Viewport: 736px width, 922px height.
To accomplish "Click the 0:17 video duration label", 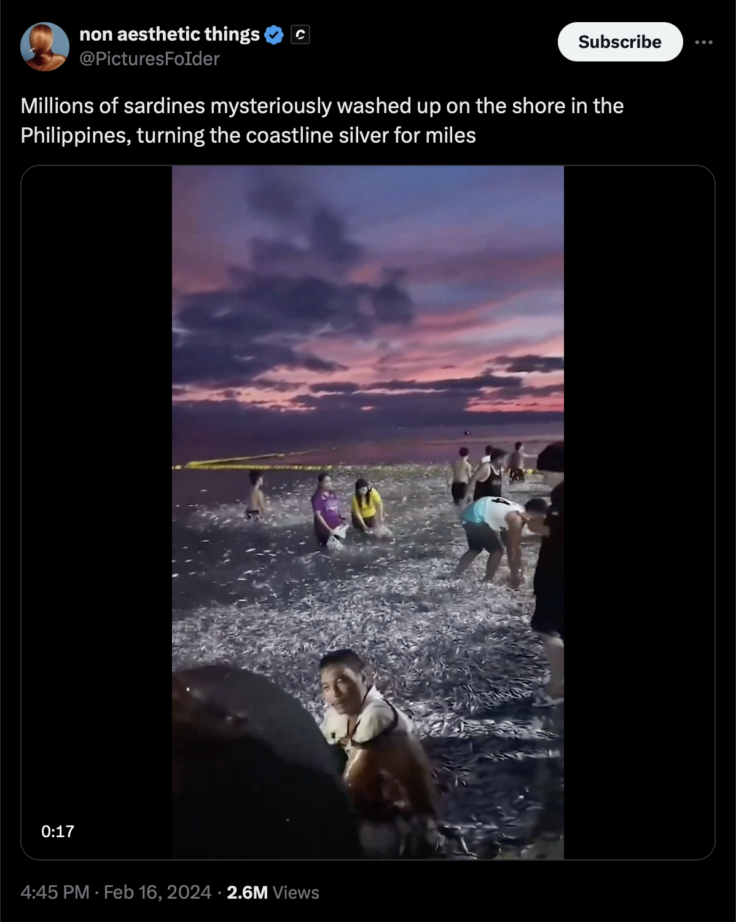I will pyautogui.click(x=58, y=831).
